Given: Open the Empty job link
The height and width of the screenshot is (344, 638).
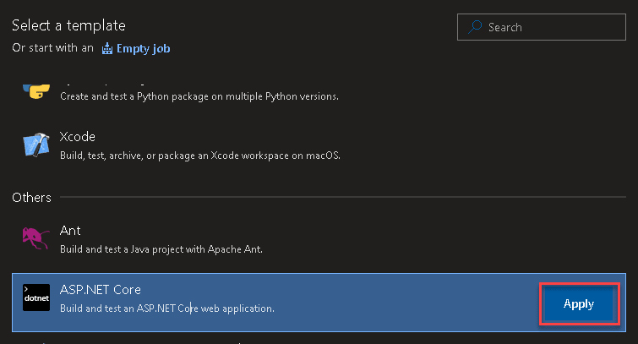Looking at the screenshot, I should tap(144, 48).
